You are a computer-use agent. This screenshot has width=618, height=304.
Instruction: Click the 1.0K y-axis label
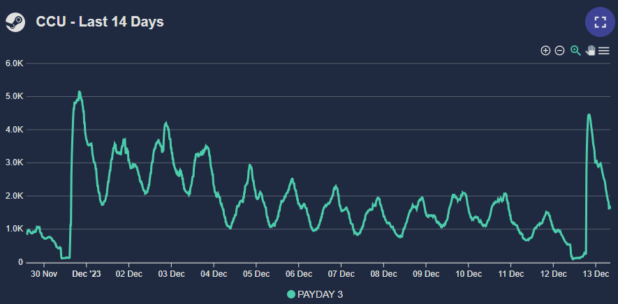[15, 229]
